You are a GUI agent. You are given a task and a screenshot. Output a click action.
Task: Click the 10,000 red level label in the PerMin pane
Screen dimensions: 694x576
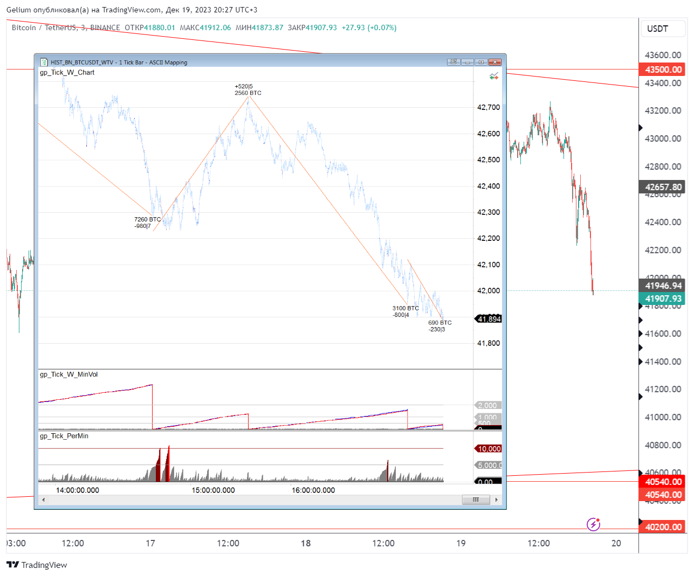point(489,449)
